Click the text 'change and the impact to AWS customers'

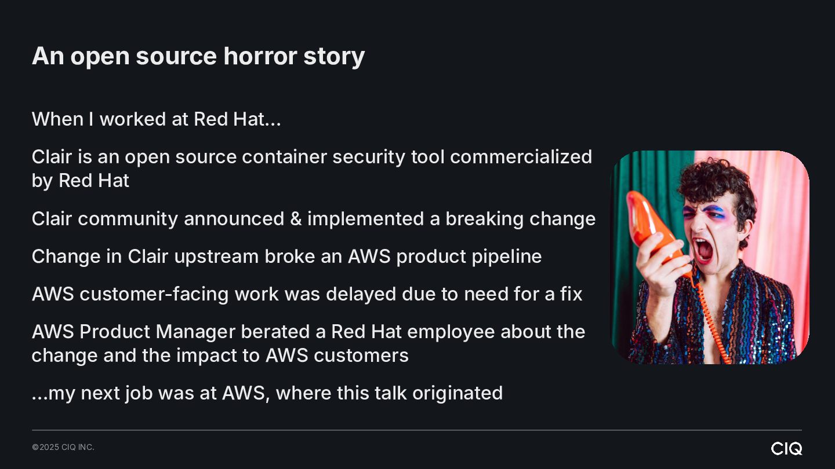pyautogui.click(x=220, y=356)
